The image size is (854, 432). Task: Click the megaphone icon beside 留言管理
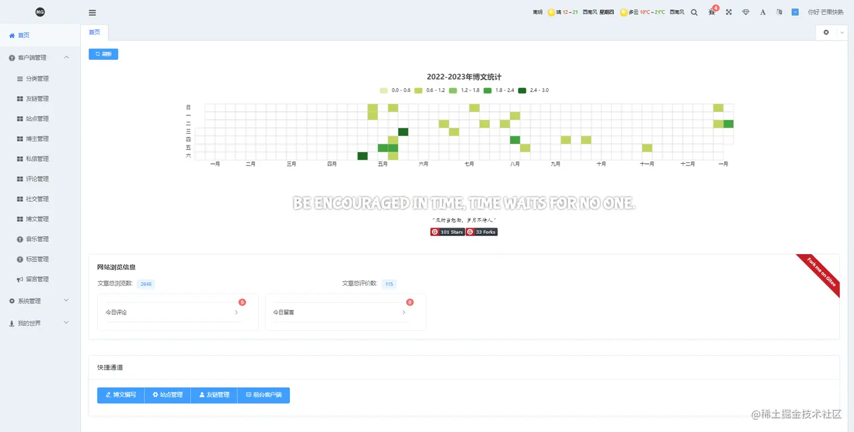pyautogui.click(x=20, y=279)
